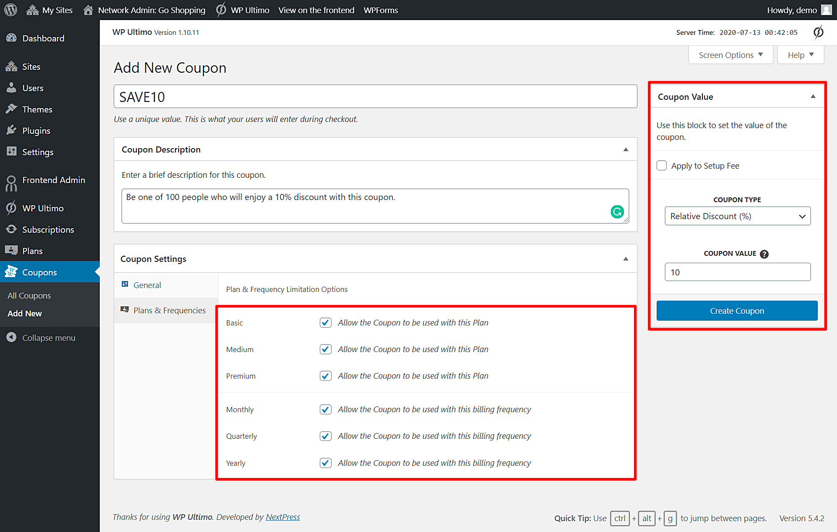The image size is (837, 532).
Task: Click the coupon description textarea
Action: (x=375, y=206)
